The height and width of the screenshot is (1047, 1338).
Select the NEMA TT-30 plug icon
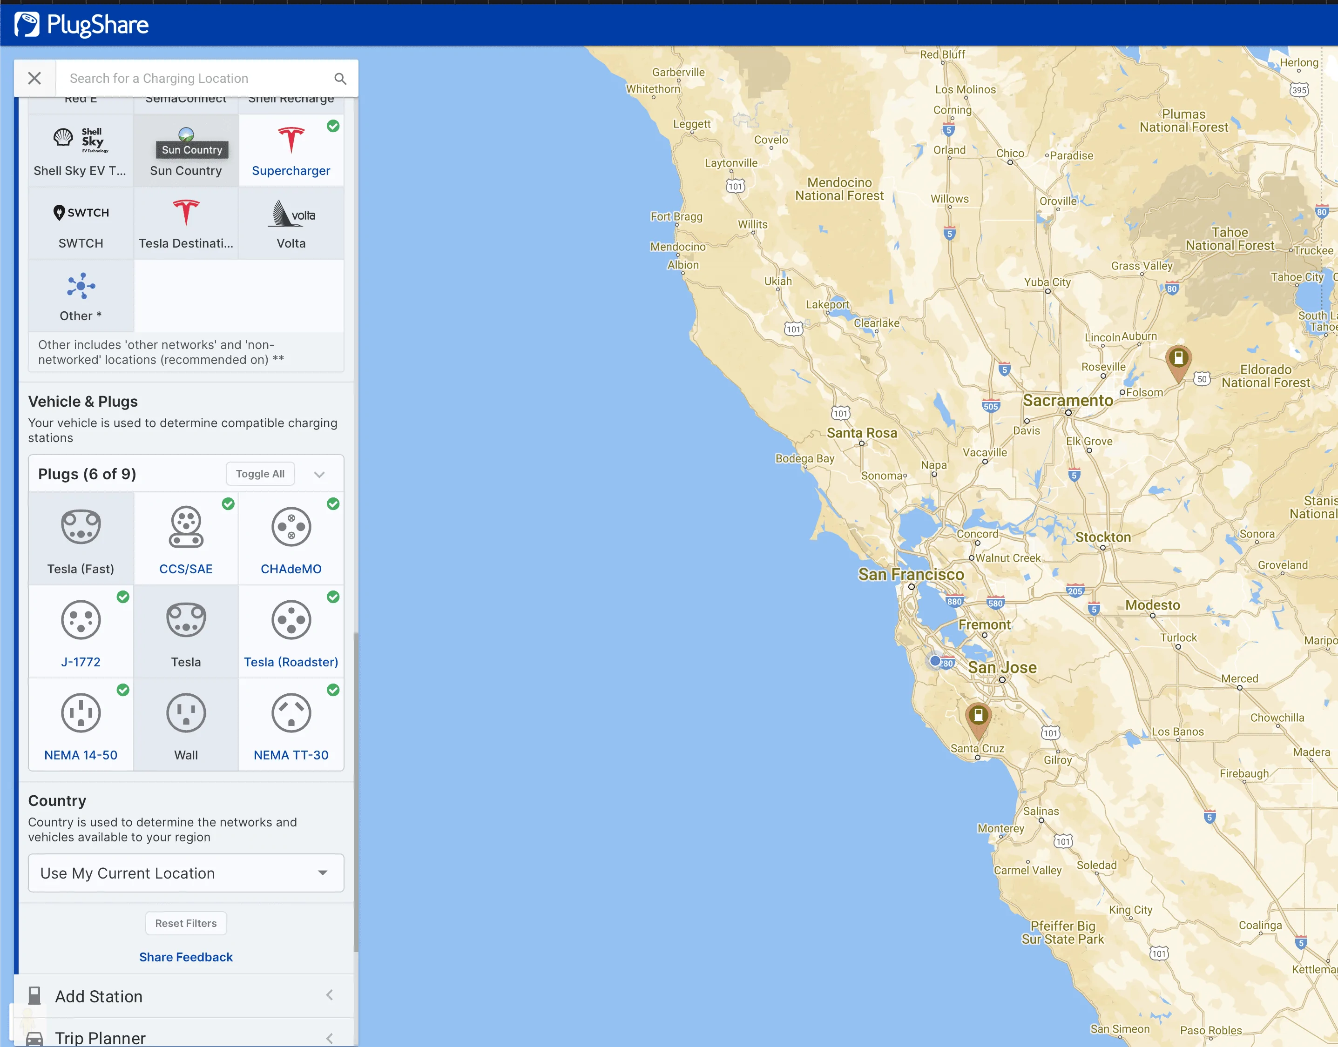(291, 713)
